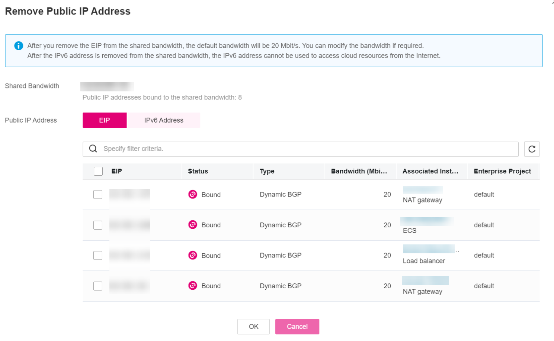Select checkbox for last NAT gateway row
554x341 pixels.
tap(98, 286)
